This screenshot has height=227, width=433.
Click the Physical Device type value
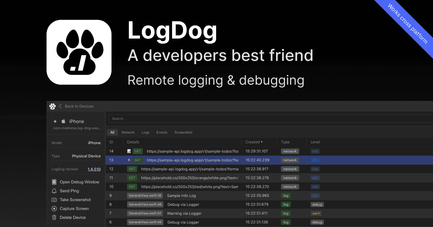86,156
